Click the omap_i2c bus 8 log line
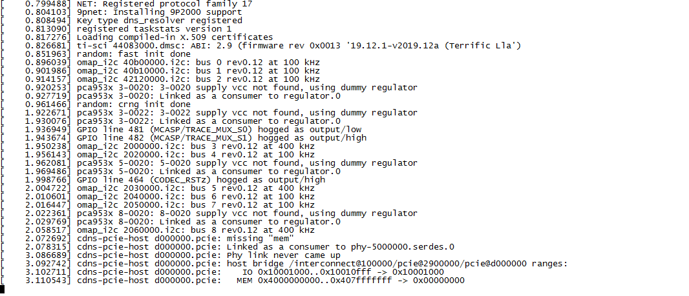This screenshot has height=296, width=689. (158, 230)
